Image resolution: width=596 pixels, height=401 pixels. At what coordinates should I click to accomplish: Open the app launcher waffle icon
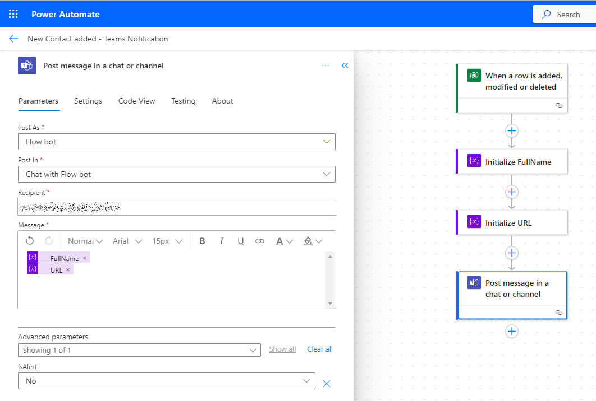pos(13,14)
